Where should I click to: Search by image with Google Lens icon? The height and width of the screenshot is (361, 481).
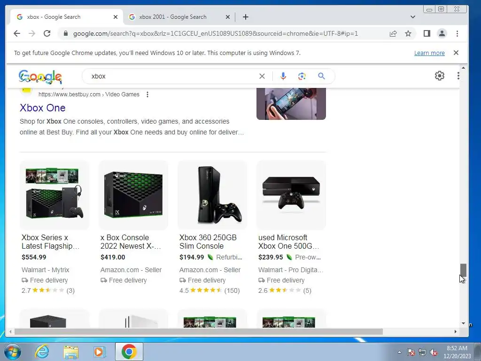coord(302,76)
